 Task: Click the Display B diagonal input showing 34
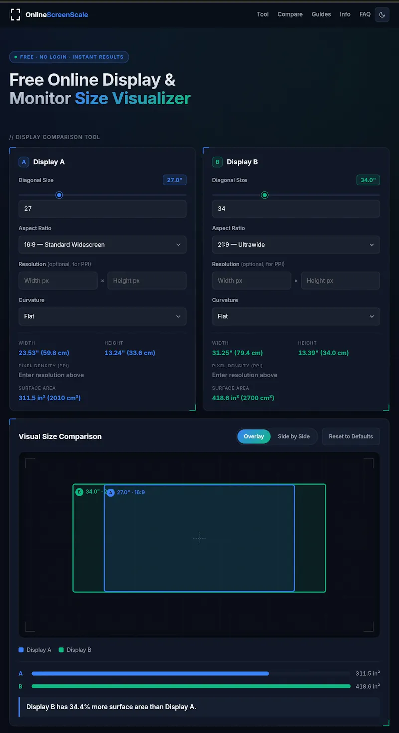click(x=296, y=209)
